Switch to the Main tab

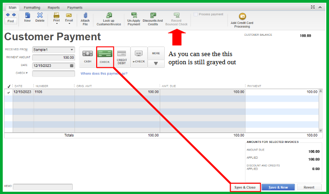point(12,8)
